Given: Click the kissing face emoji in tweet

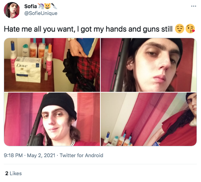Looking at the screenshot, I should coord(190,29).
